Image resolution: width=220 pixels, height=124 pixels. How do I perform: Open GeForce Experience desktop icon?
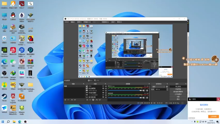point(4,52)
